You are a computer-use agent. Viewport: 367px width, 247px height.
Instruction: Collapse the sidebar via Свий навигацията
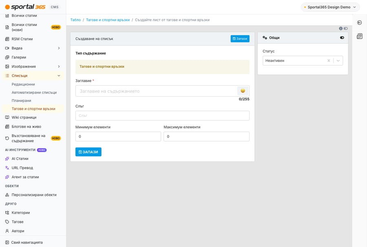pyautogui.click(x=33, y=243)
